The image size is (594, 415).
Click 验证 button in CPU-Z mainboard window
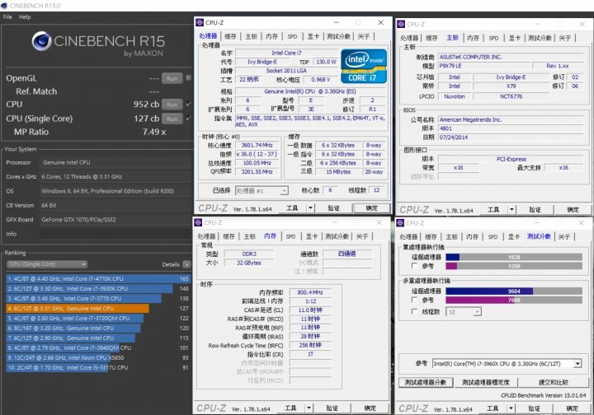(x=535, y=209)
